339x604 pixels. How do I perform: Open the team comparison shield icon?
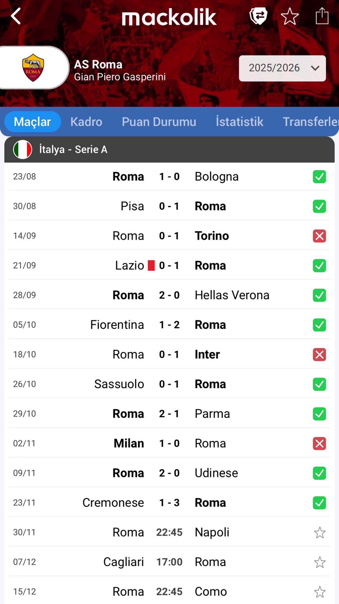[258, 16]
